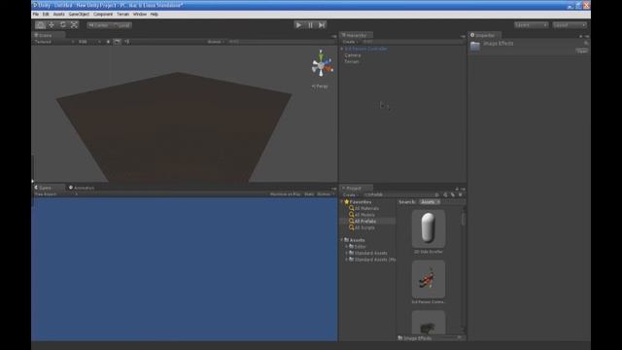The height and width of the screenshot is (350, 622).
Task: Select Terrain in Hierarchy
Action: 352,61
